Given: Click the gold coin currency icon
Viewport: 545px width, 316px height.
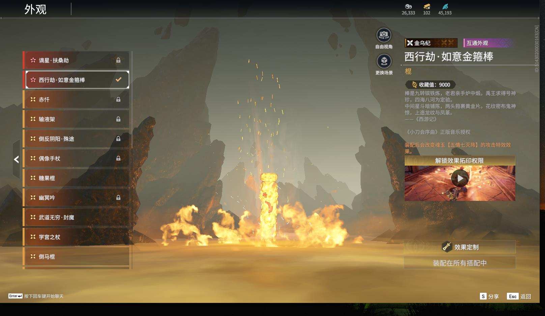Looking at the screenshot, I should click(x=408, y=6).
